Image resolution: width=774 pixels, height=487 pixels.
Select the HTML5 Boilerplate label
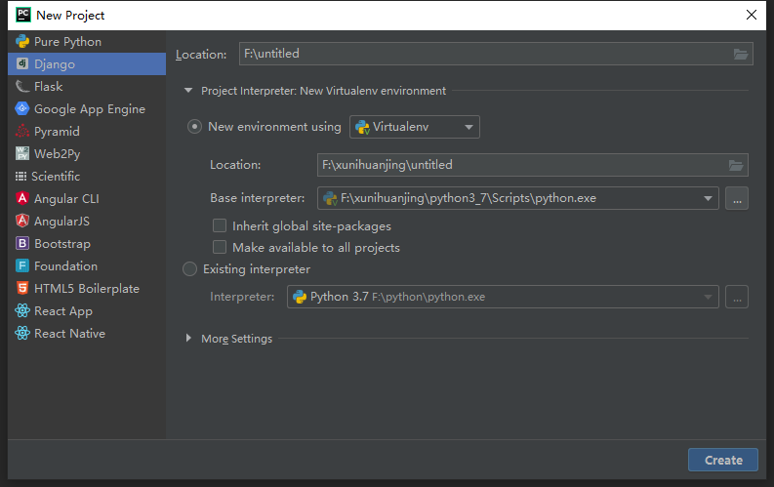click(87, 289)
